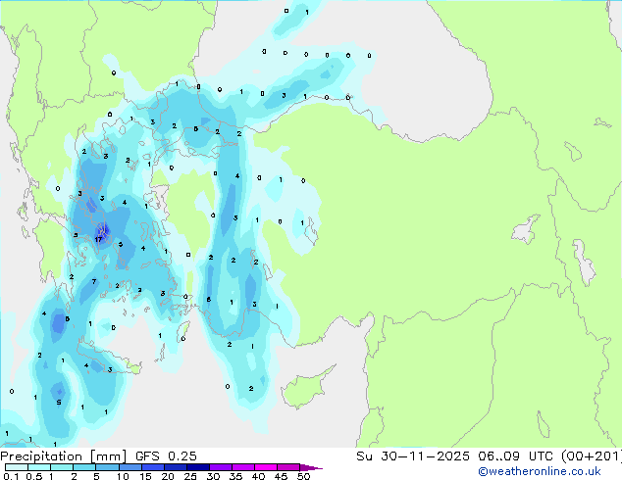
Task: Click the legend label '25'
Action: (190, 476)
